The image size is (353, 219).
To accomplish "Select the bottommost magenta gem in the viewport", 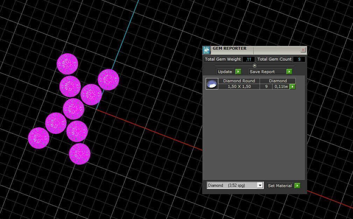I will pyautogui.click(x=80, y=154).
